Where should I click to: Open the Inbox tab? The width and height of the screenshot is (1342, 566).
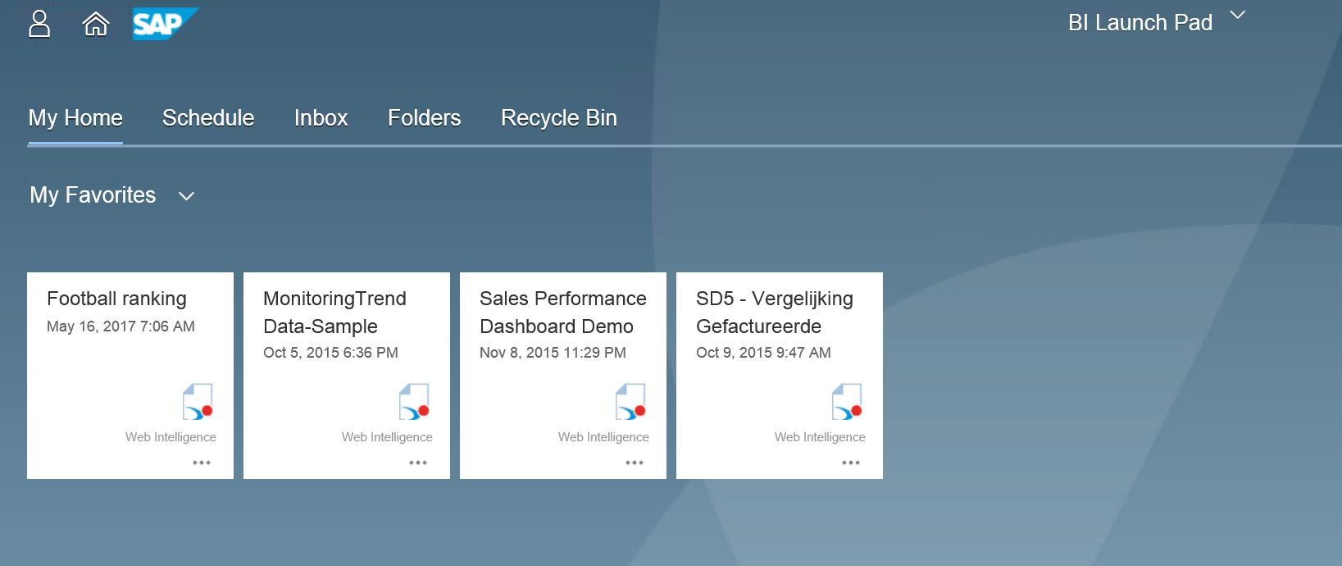[x=321, y=118]
